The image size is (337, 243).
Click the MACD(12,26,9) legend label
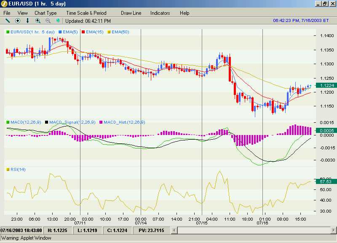tap(26, 122)
